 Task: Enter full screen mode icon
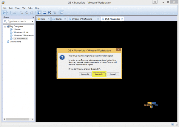coord(49,12)
